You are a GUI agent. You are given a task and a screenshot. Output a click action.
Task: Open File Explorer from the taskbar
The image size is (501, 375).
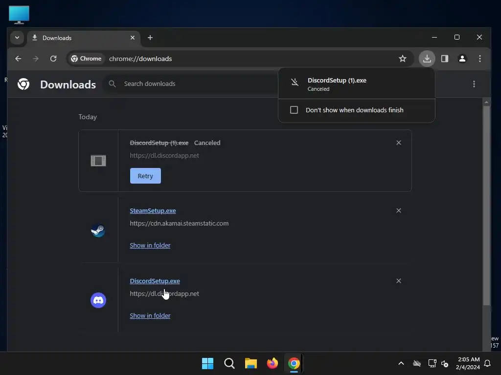(x=251, y=363)
